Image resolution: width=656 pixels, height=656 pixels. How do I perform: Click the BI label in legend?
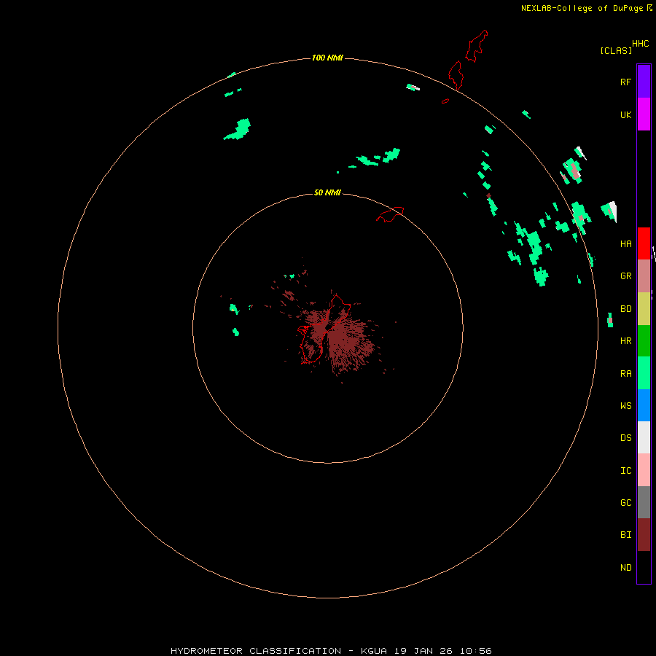625,535
